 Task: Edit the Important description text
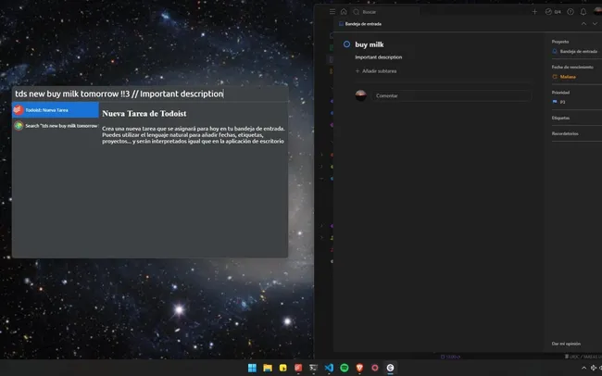(379, 57)
